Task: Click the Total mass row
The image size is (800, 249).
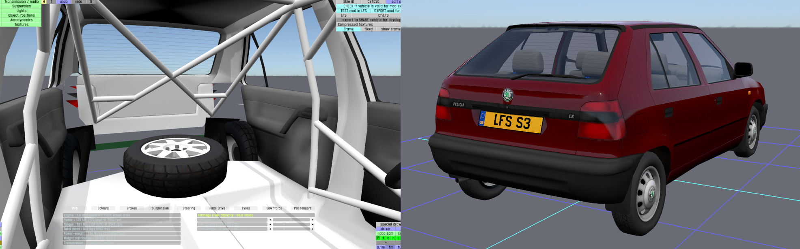Action: coord(122,229)
